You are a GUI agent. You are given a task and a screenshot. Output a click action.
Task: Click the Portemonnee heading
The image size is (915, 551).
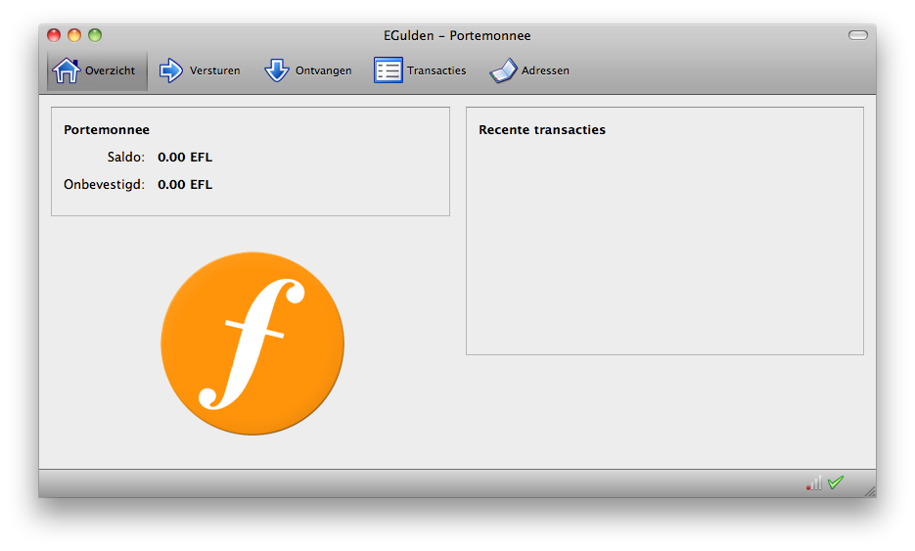click(x=107, y=129)
